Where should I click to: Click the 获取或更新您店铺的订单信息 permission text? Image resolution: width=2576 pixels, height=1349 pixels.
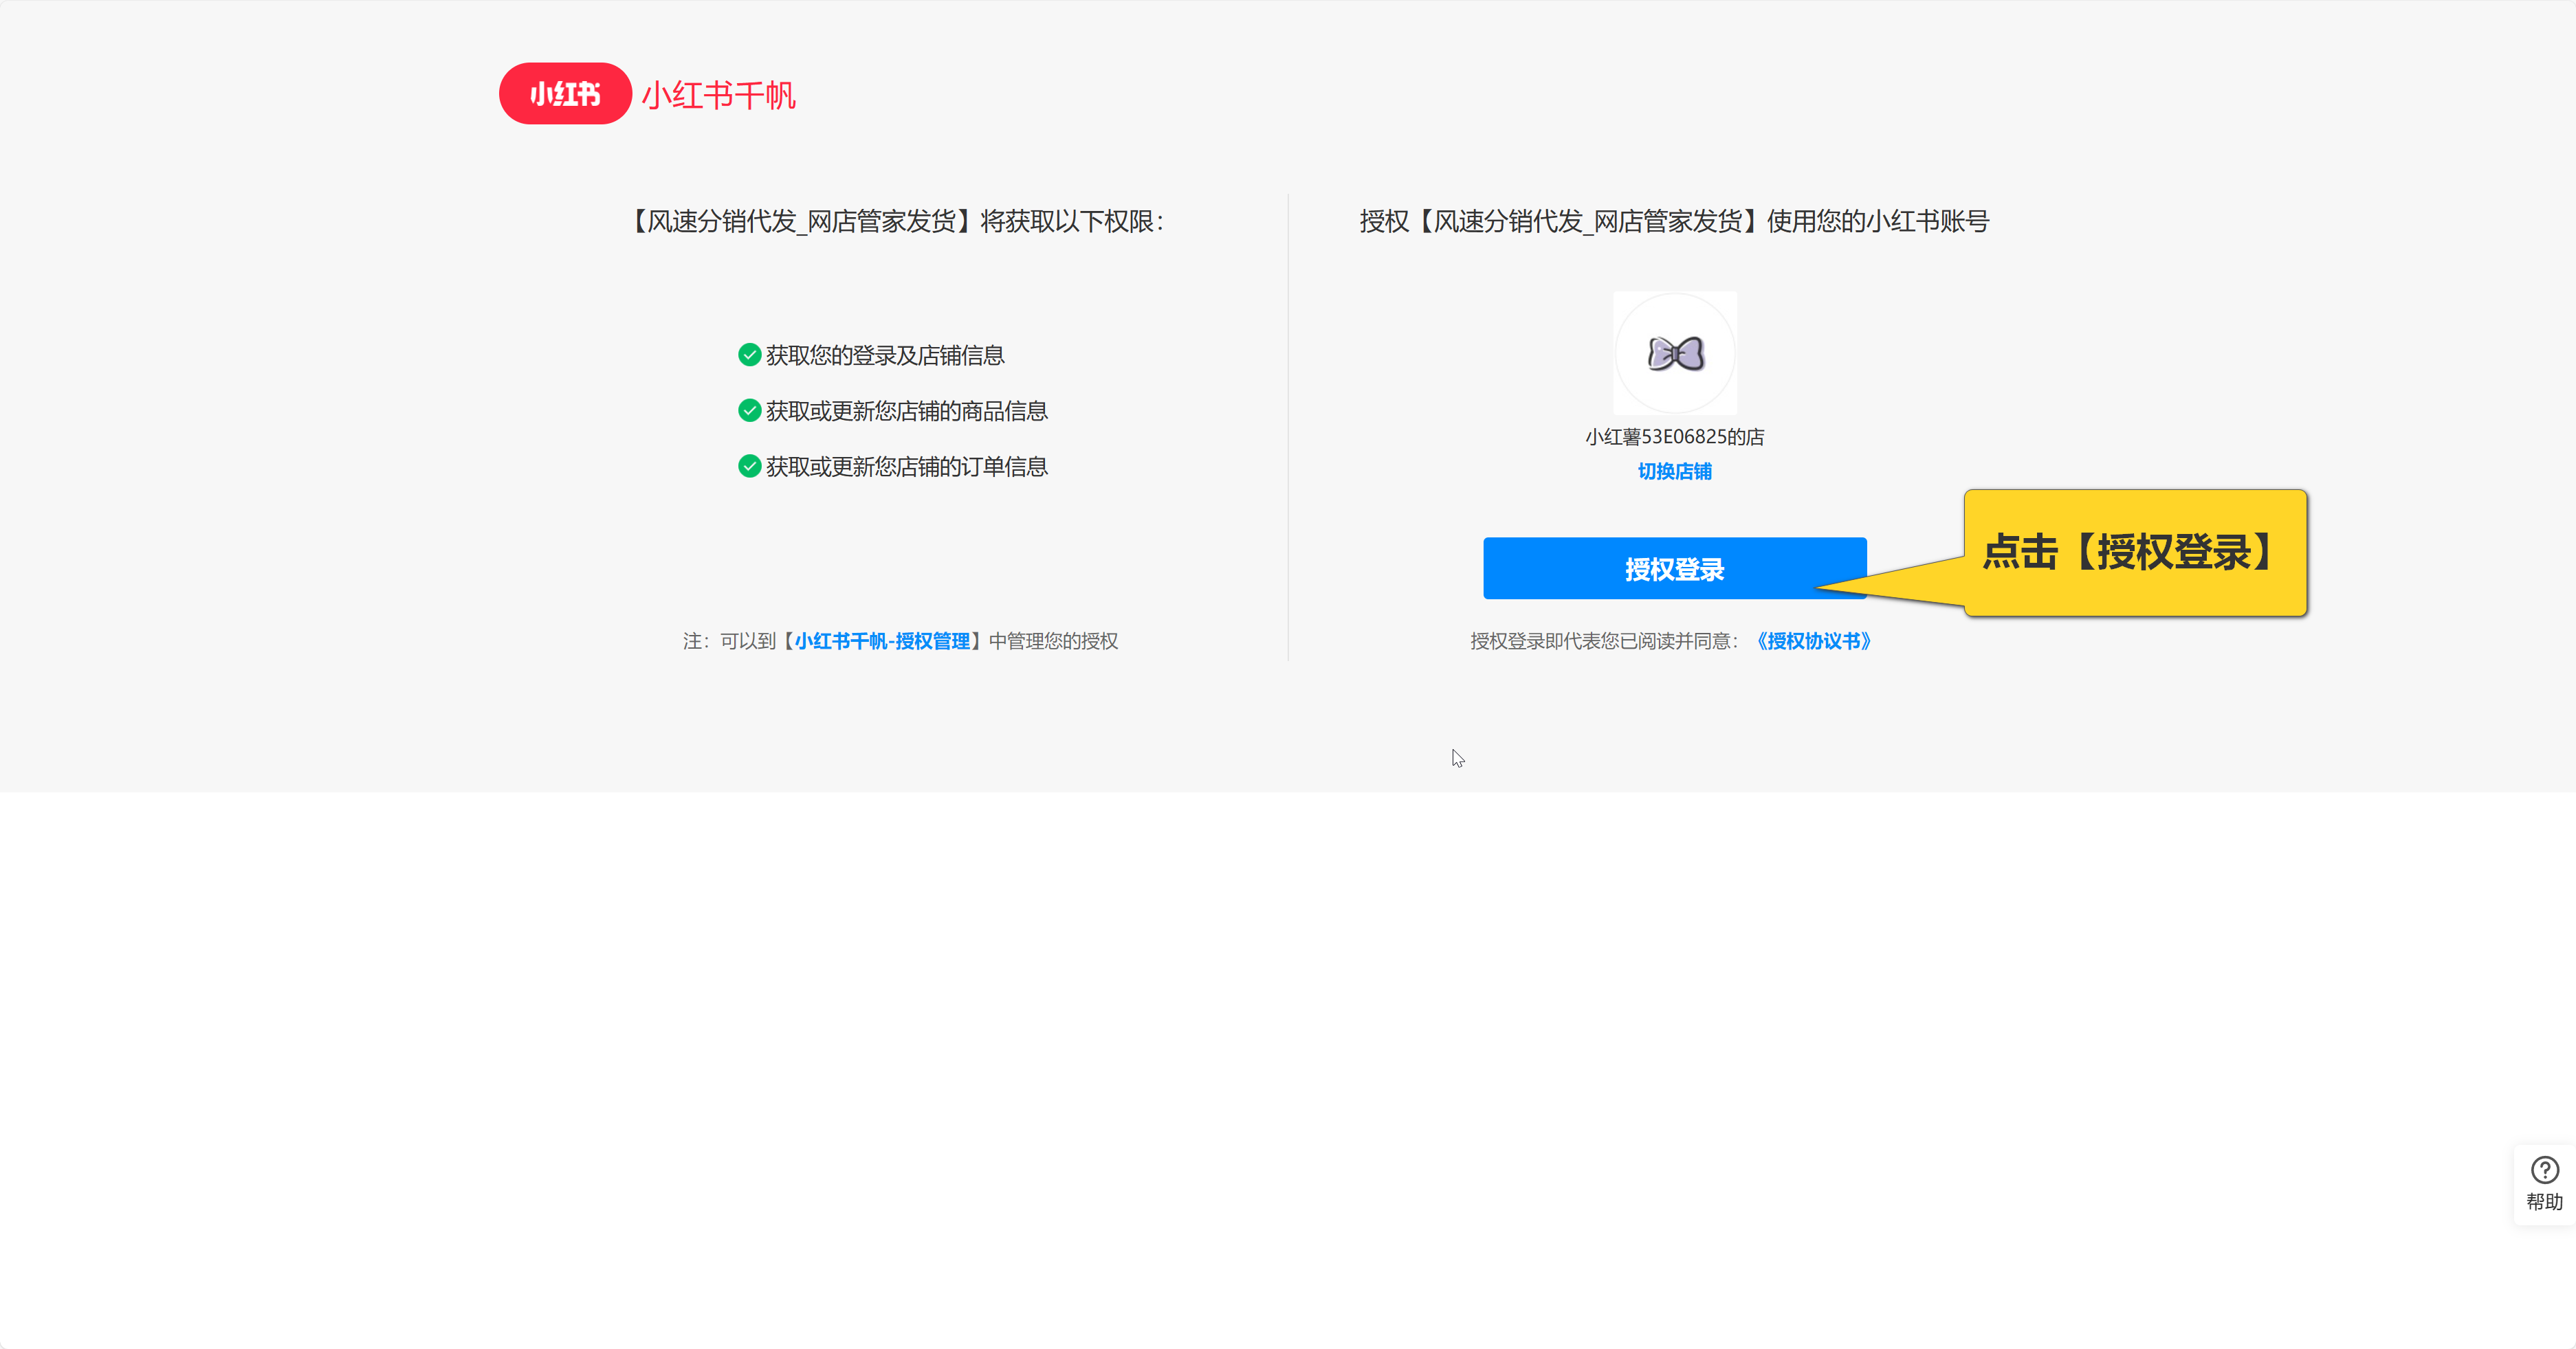coord(906,468)
